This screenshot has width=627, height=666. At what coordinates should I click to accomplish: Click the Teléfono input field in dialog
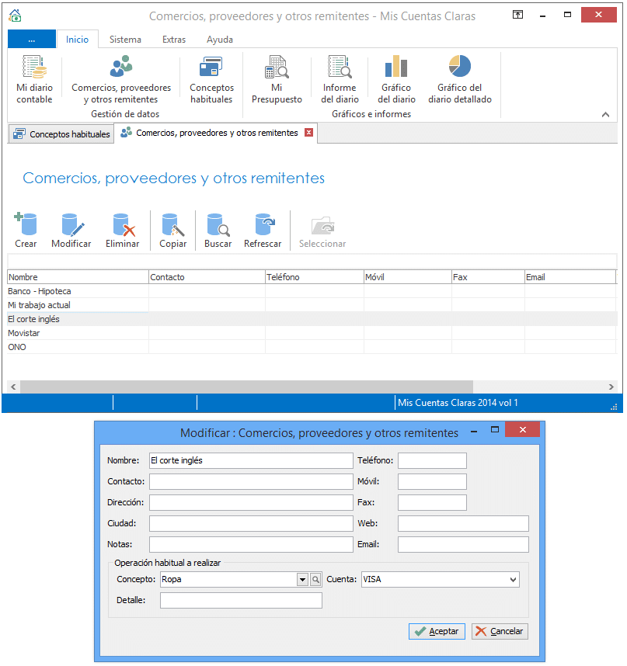(x=432, y=460)
